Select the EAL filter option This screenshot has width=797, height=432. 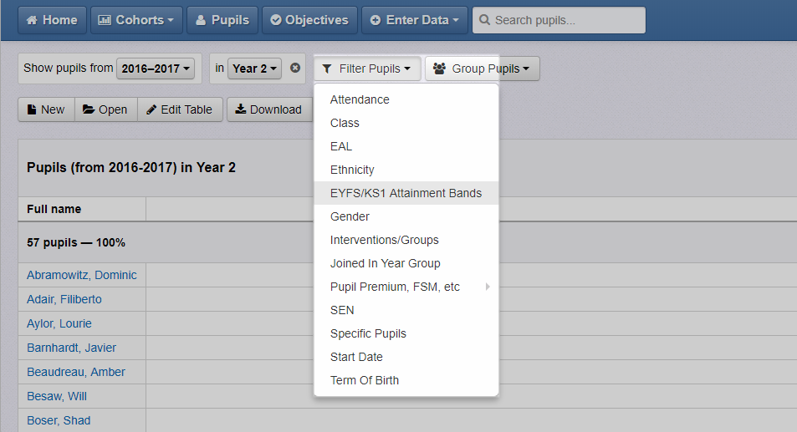pos(406,146)
